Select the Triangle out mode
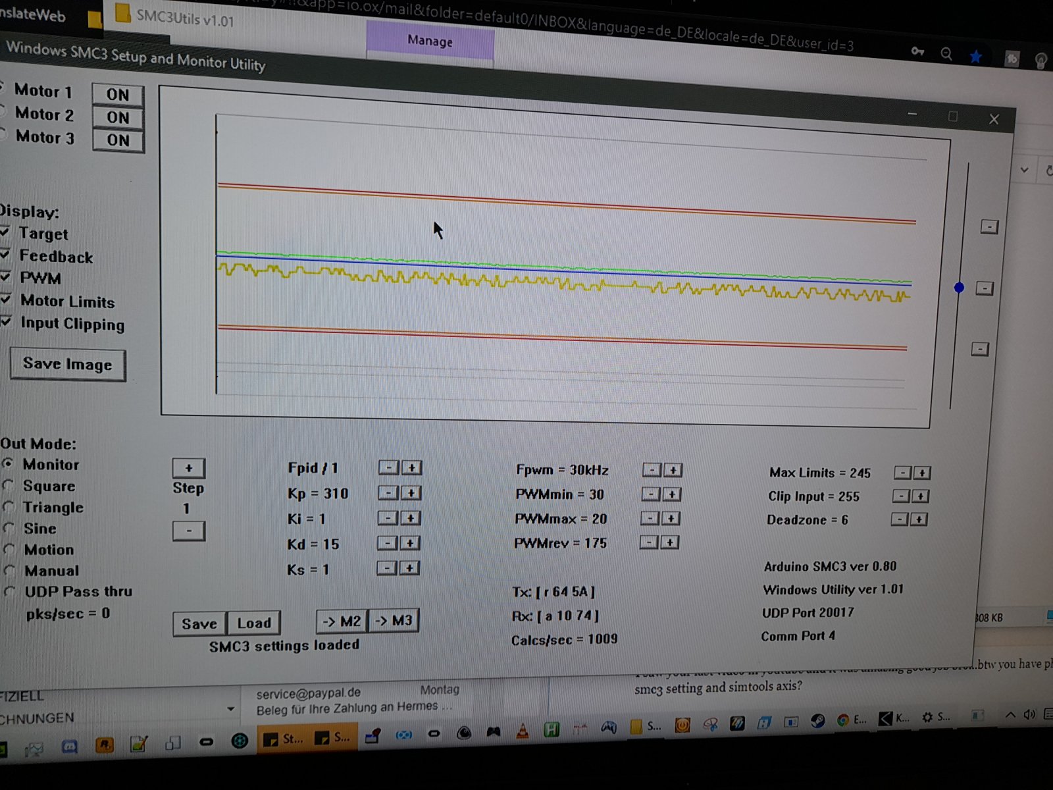1053x790 pixels. 9,506
